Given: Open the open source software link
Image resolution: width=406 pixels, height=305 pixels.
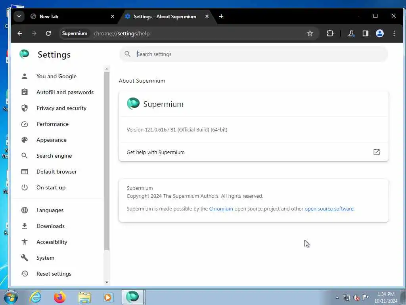Looking at the screenshot, I should [x=329, y=209].
